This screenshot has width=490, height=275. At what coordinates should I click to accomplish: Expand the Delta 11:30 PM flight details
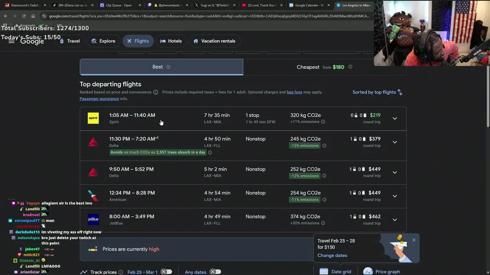click(395, 142)
